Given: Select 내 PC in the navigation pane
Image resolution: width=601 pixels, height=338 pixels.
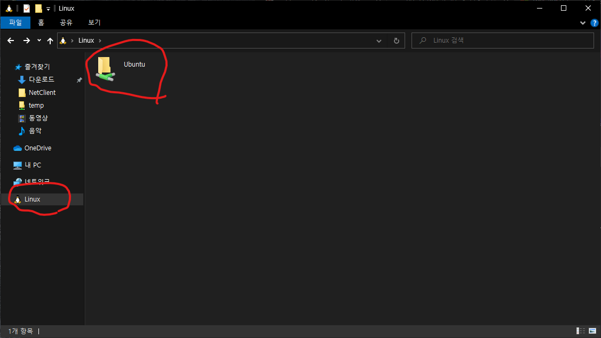Looking at the screenshot, I should pyautogui.click(x=27, y=165).
